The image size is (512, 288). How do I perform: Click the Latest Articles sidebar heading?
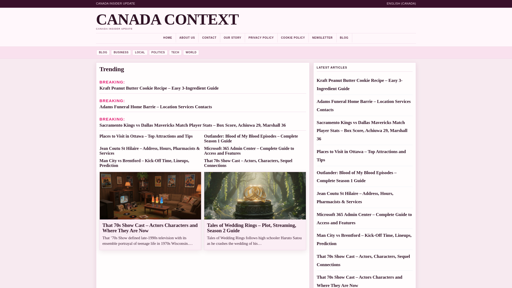pos(332,68)
